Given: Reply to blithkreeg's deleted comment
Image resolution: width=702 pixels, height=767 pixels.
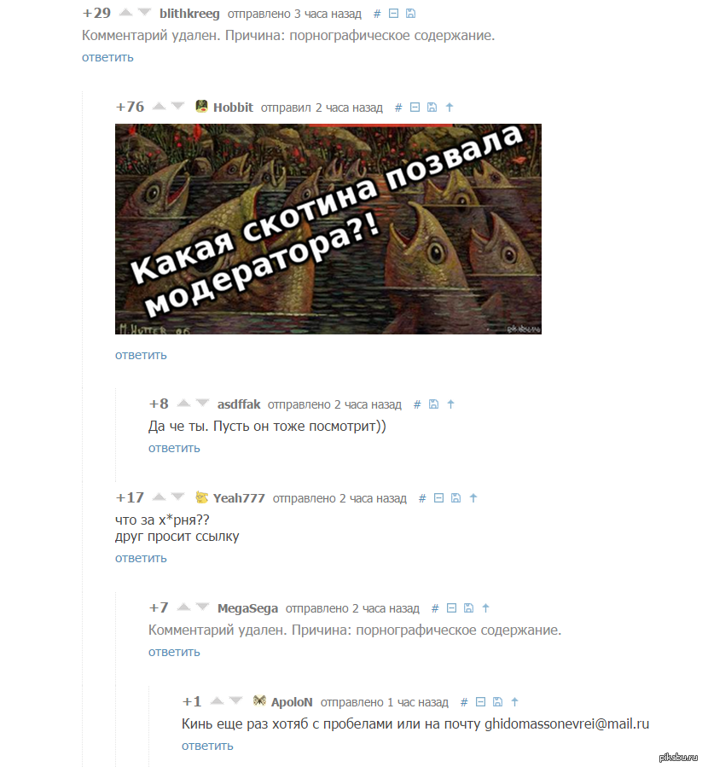Looking at the screenshot, I should [x=107, y=57].
